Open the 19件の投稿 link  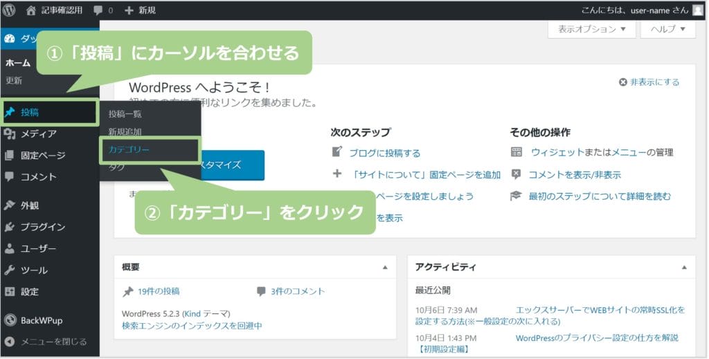(159, 292)
